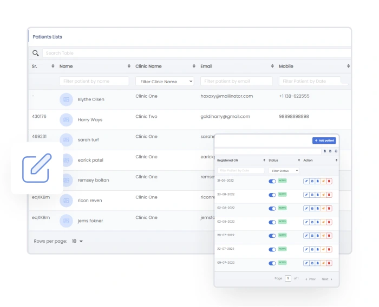Click the Add patient button

324,141
